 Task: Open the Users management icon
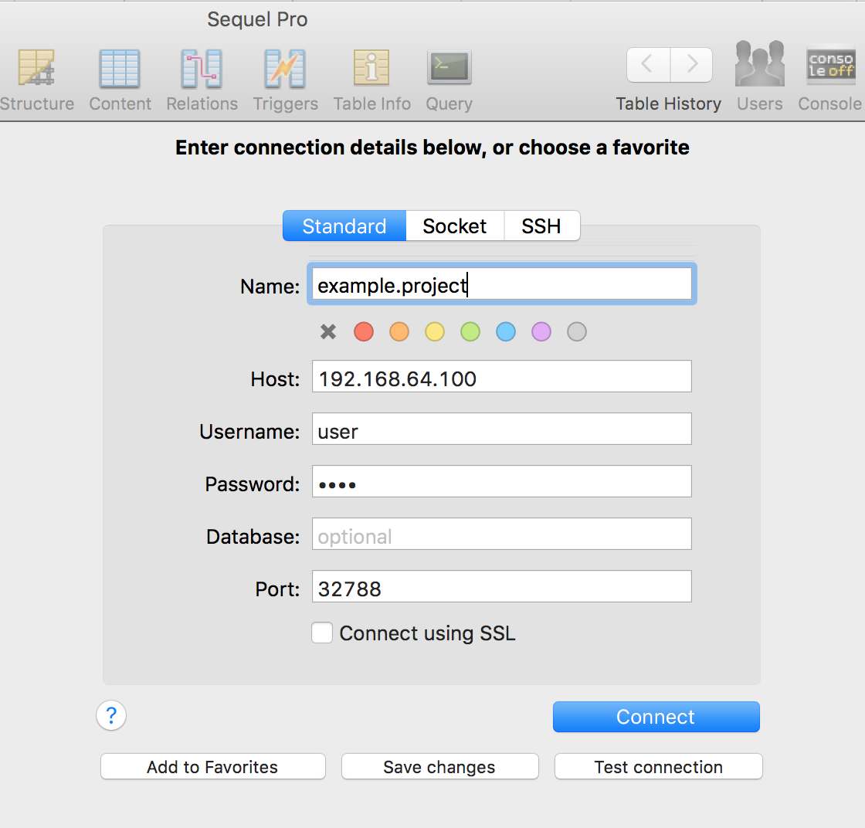tap(760, 63)
